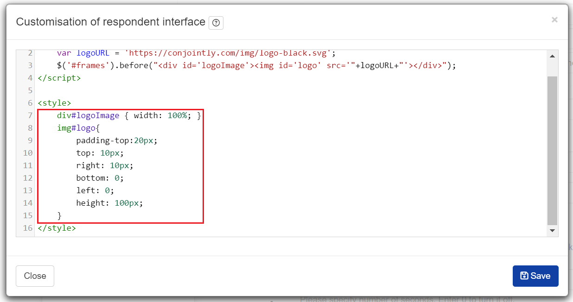Viewport: 573px width, 302px height.
Task: Click the code editor scrollbar down arrow
Action: (552, 230)
